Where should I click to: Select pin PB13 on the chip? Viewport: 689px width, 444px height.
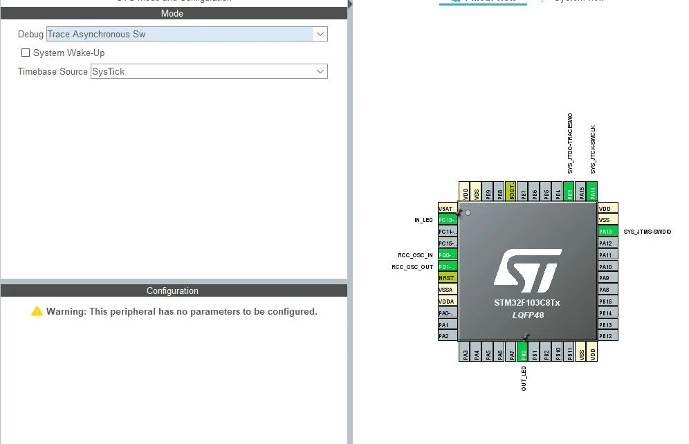click(x=608, y=324)
